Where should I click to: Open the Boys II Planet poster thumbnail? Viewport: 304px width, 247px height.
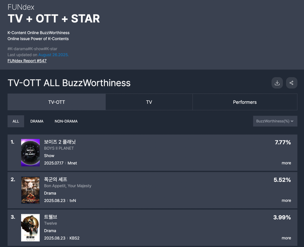coord(30,153)
